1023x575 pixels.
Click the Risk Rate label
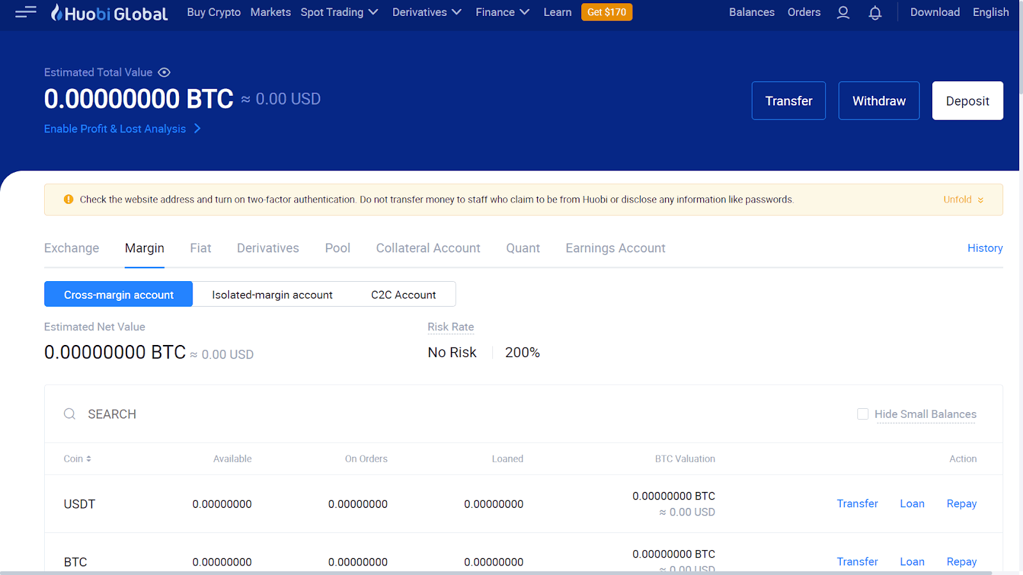coord(451,326)
